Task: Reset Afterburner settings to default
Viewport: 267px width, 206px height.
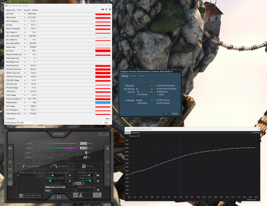Action: click(53, 198)
